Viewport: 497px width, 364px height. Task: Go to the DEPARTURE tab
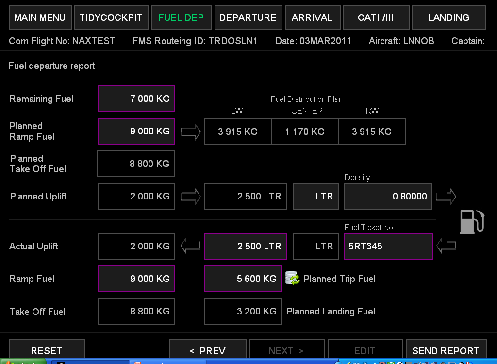[248, 18]
